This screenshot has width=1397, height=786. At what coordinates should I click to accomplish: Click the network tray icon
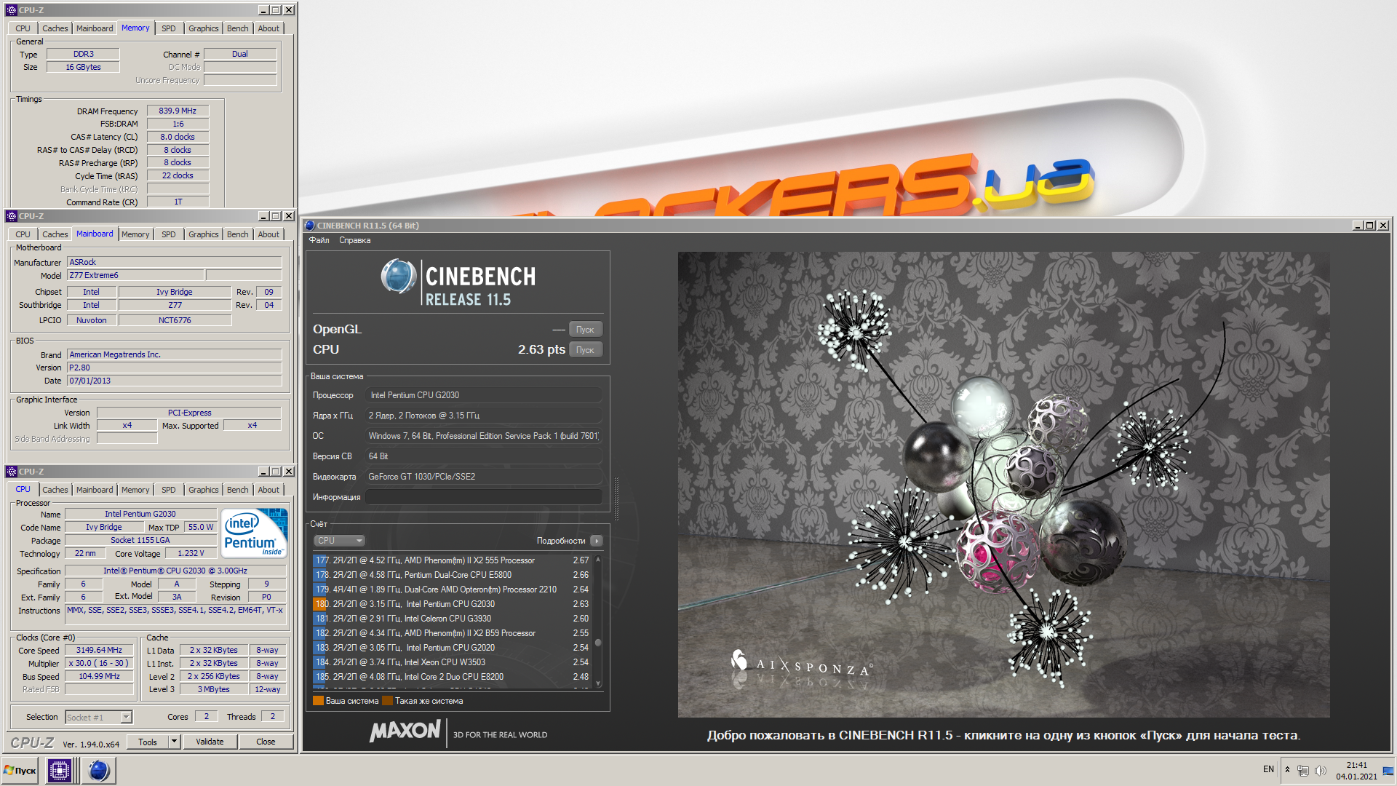(1303, 770)
